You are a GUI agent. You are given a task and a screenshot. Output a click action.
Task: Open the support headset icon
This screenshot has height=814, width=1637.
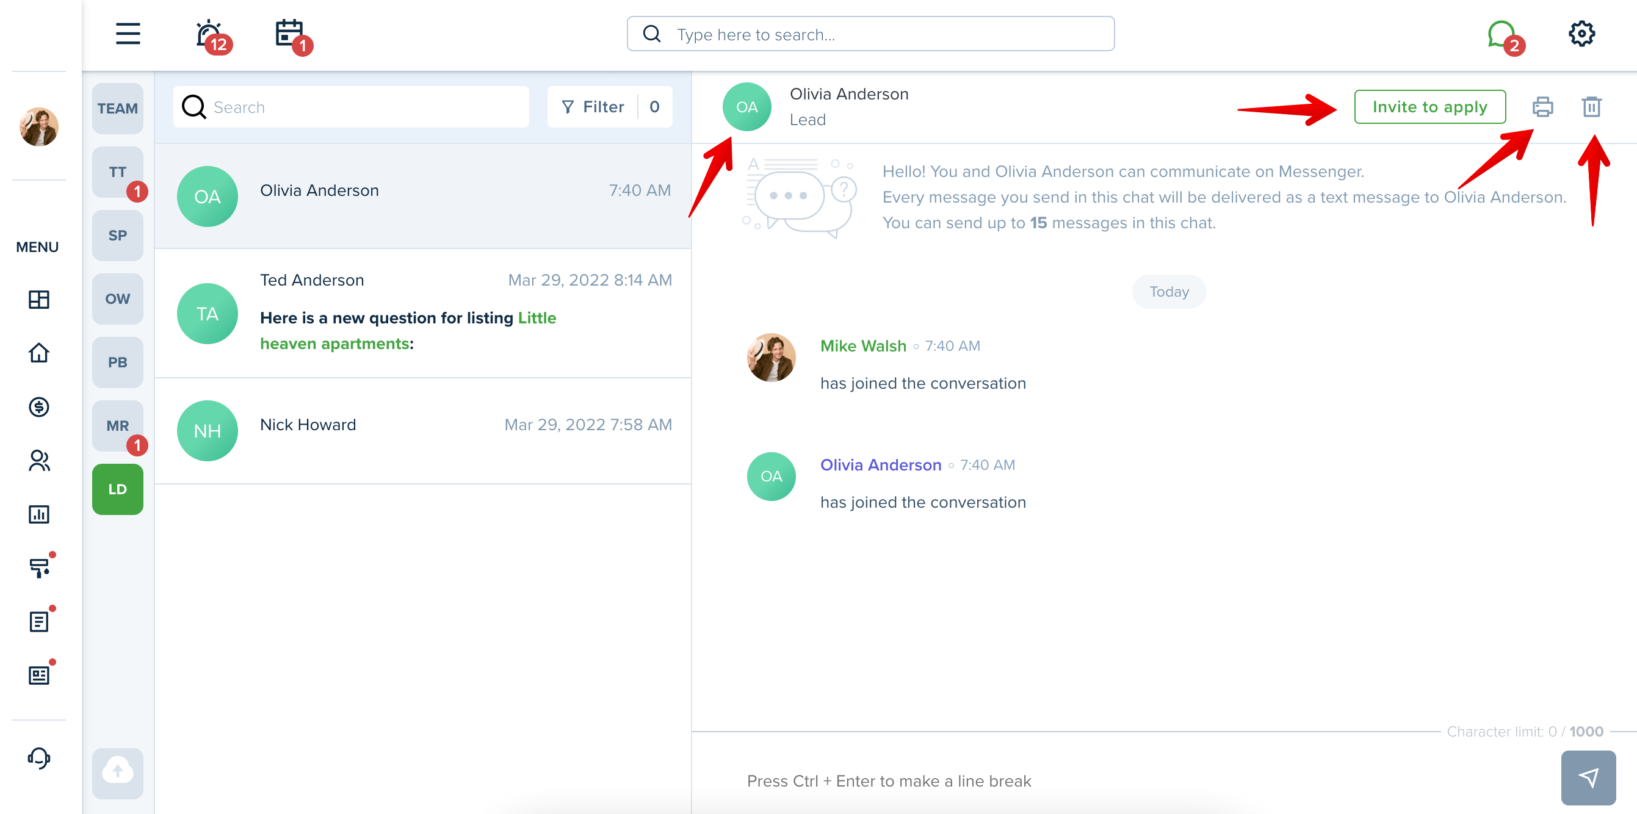pos(39,757)
